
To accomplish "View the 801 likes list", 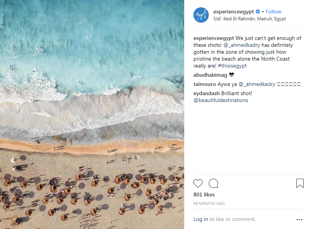I will click(x=204, y=194).
